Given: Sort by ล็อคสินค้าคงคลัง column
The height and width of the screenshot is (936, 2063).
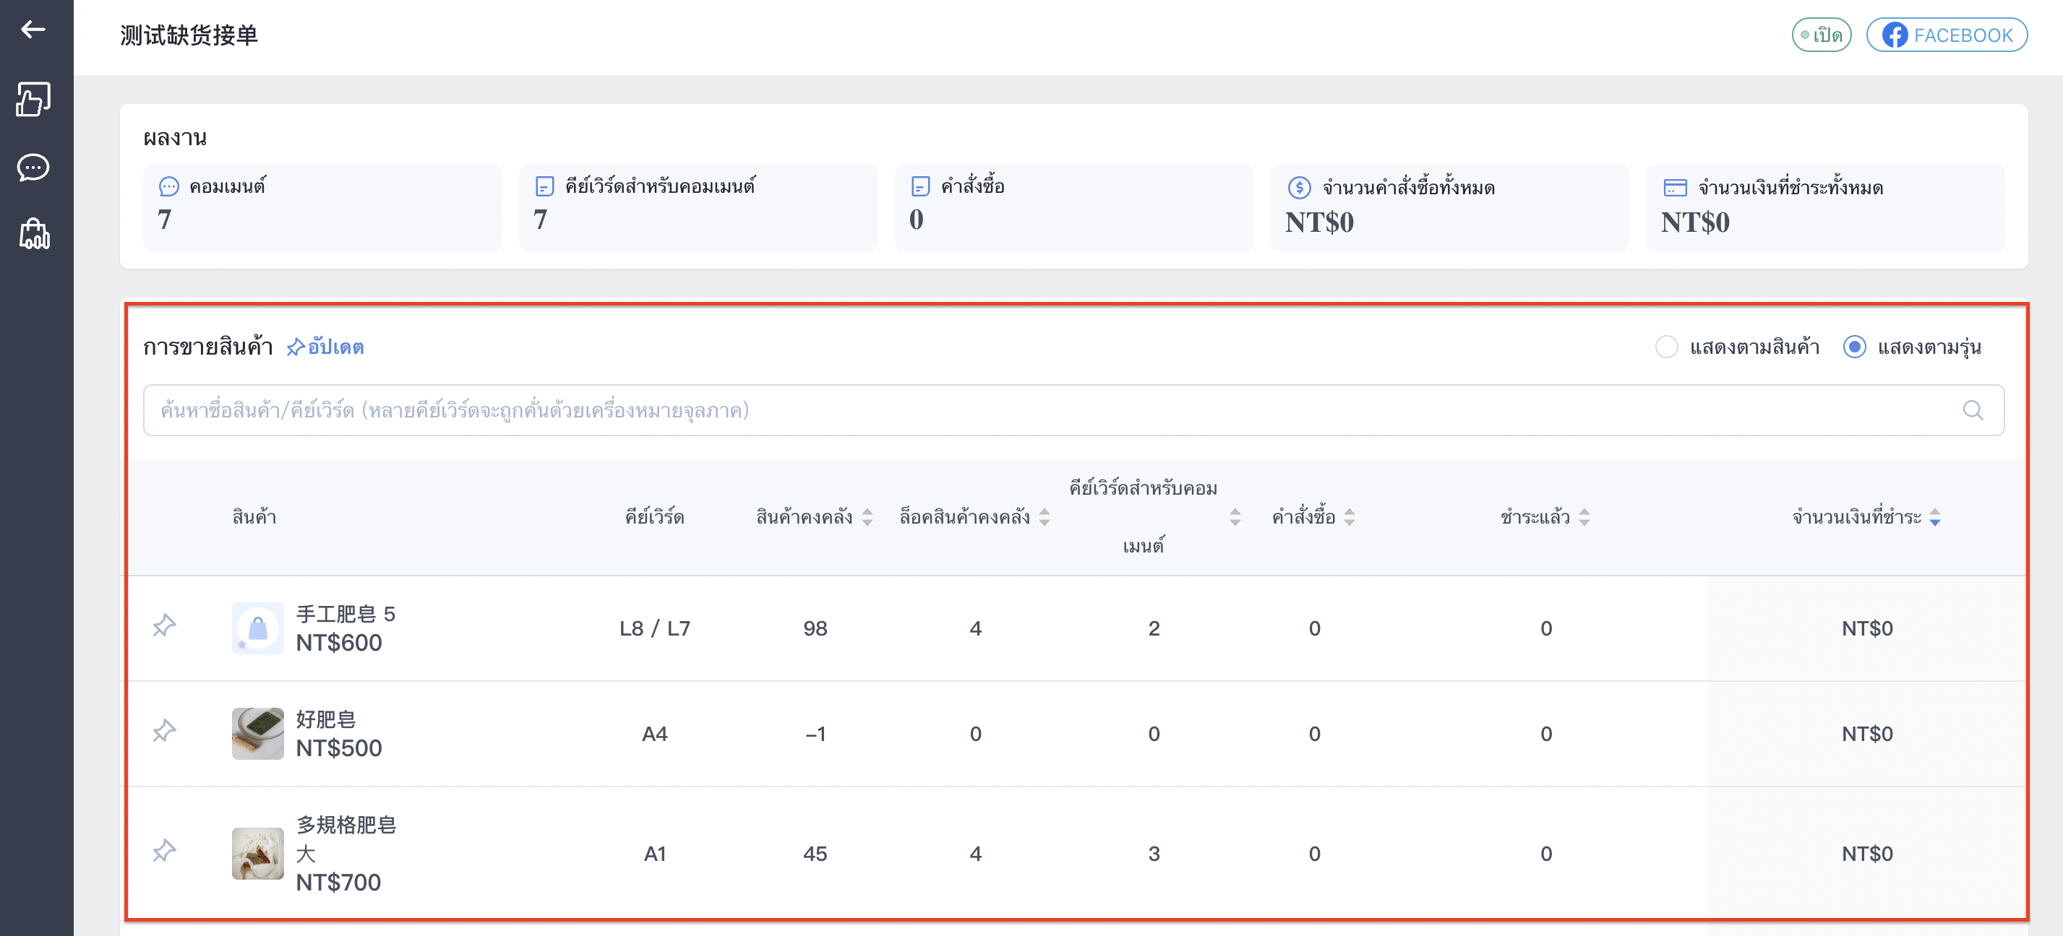Looking at the screenshot, I should tap(1045, 518).
